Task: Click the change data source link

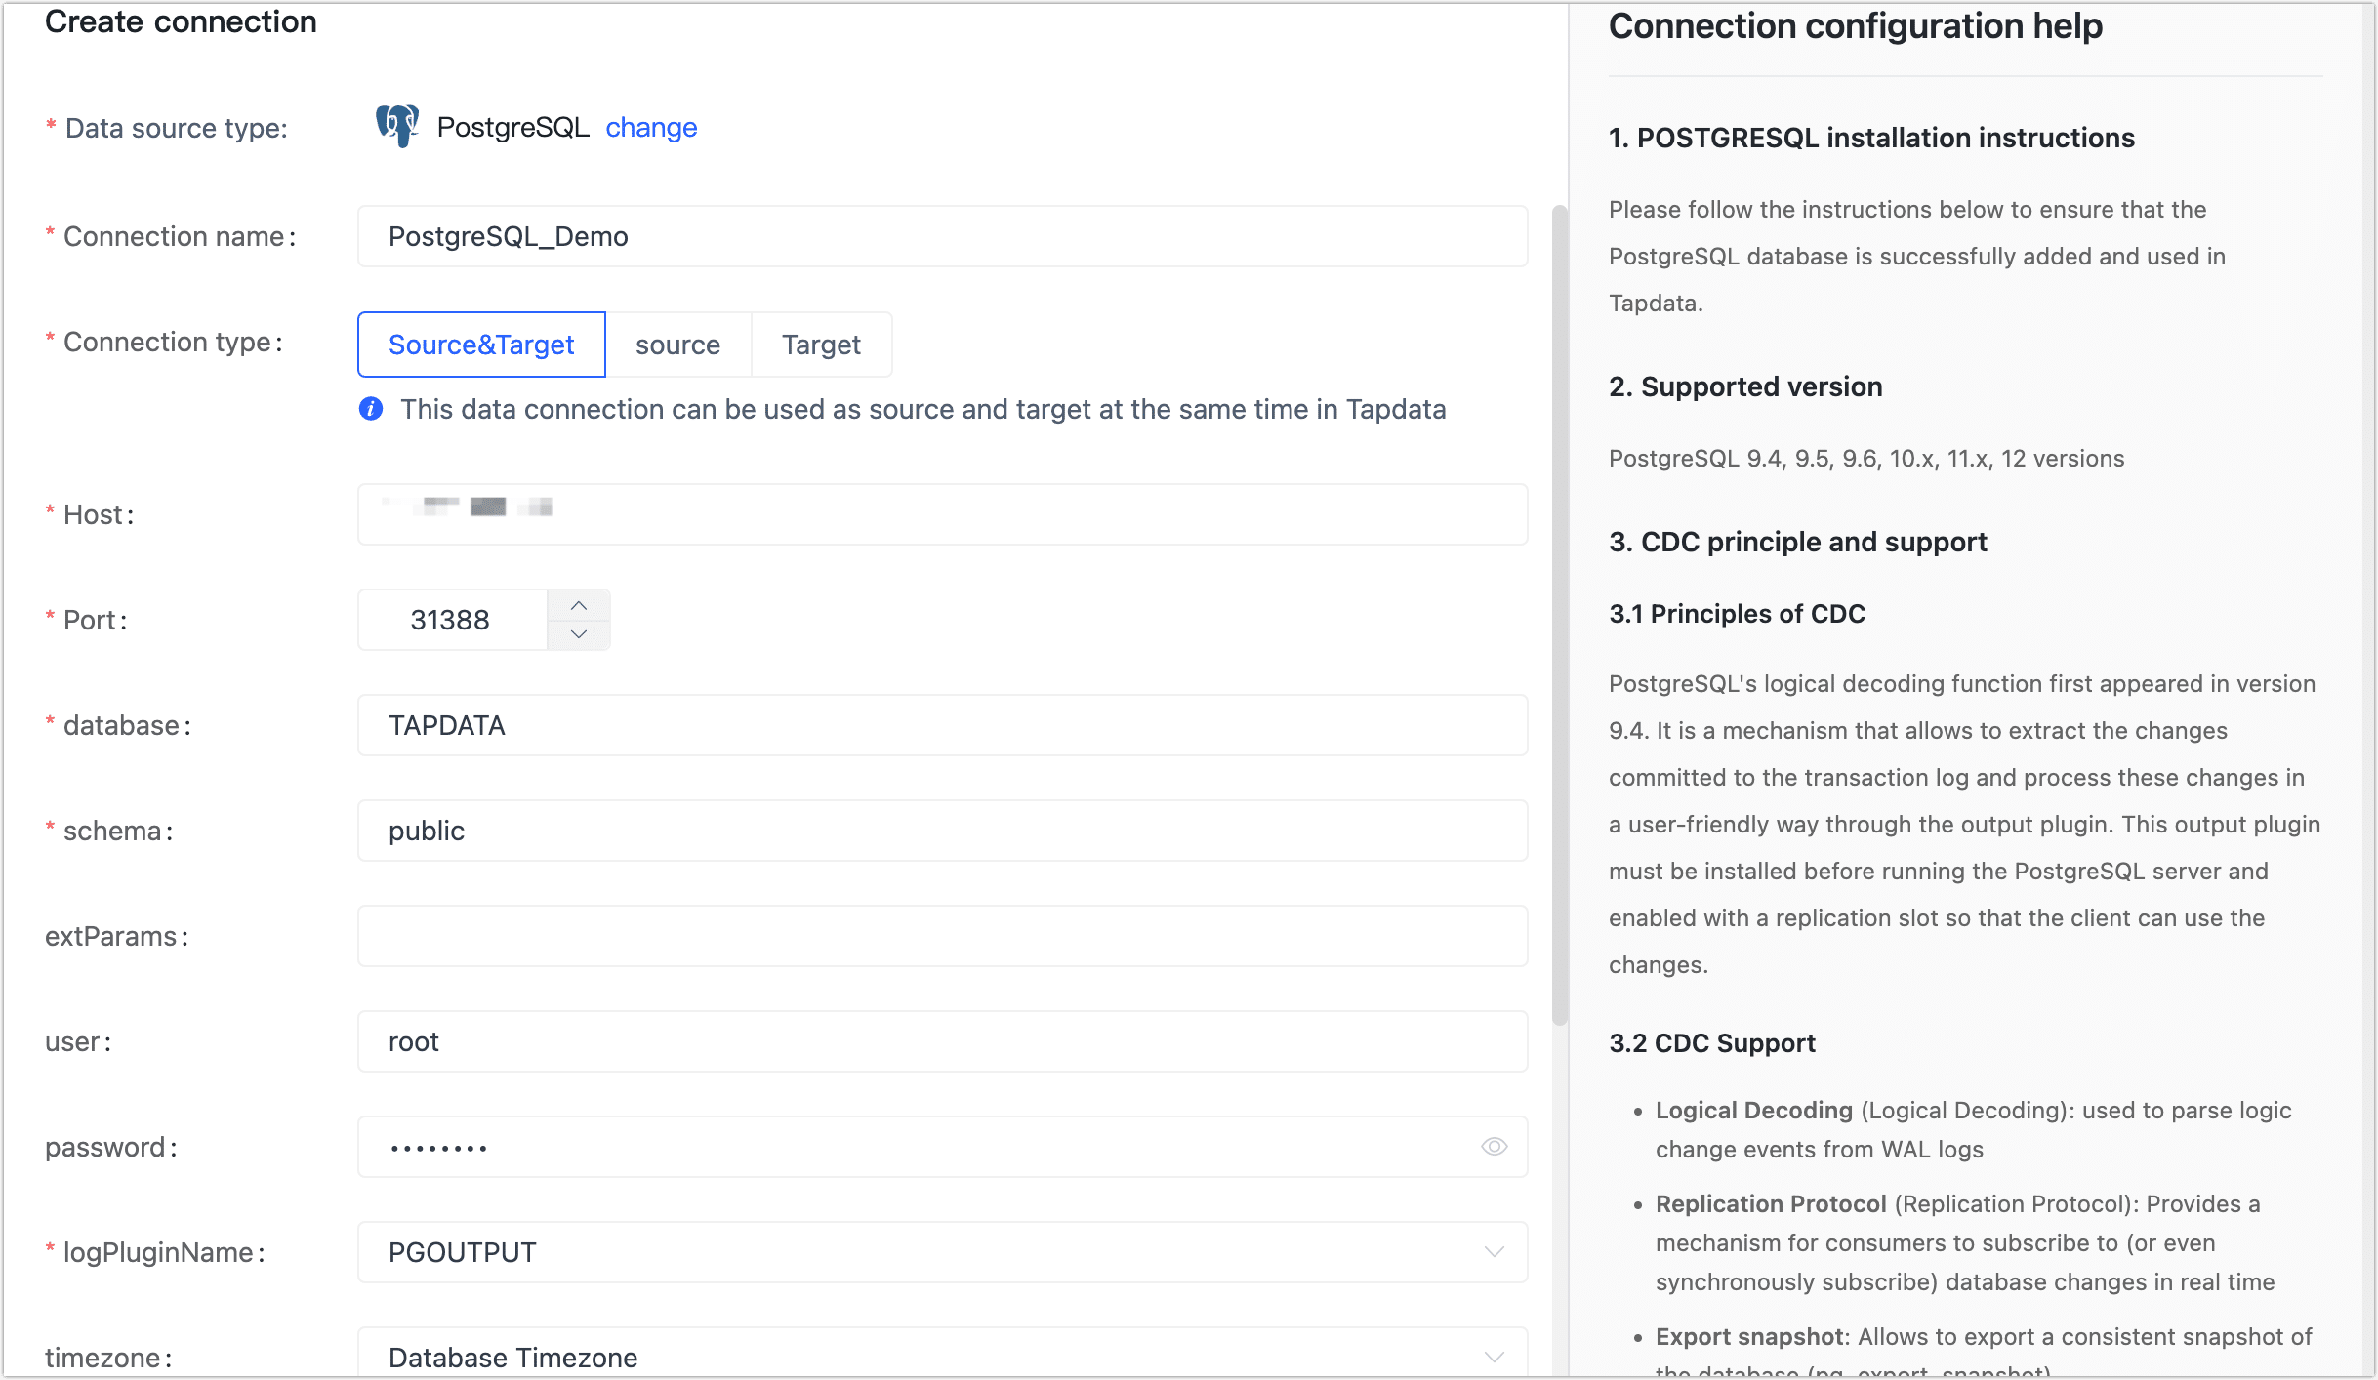Action: [651, 127]
